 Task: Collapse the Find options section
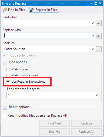click(5, 63)
